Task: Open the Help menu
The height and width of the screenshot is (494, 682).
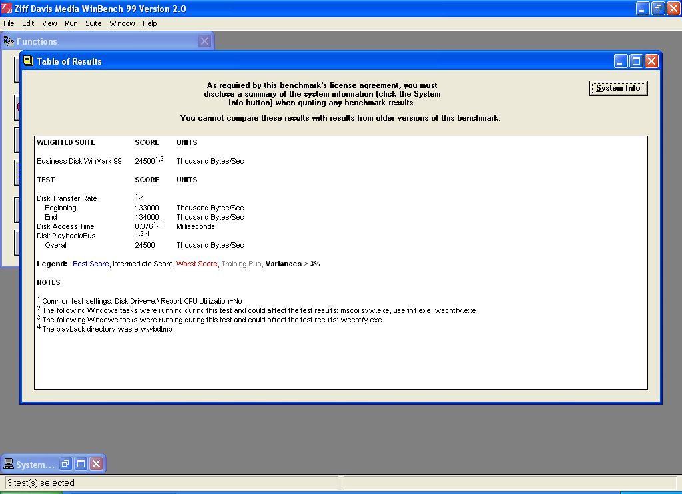Action: point(150,23)
